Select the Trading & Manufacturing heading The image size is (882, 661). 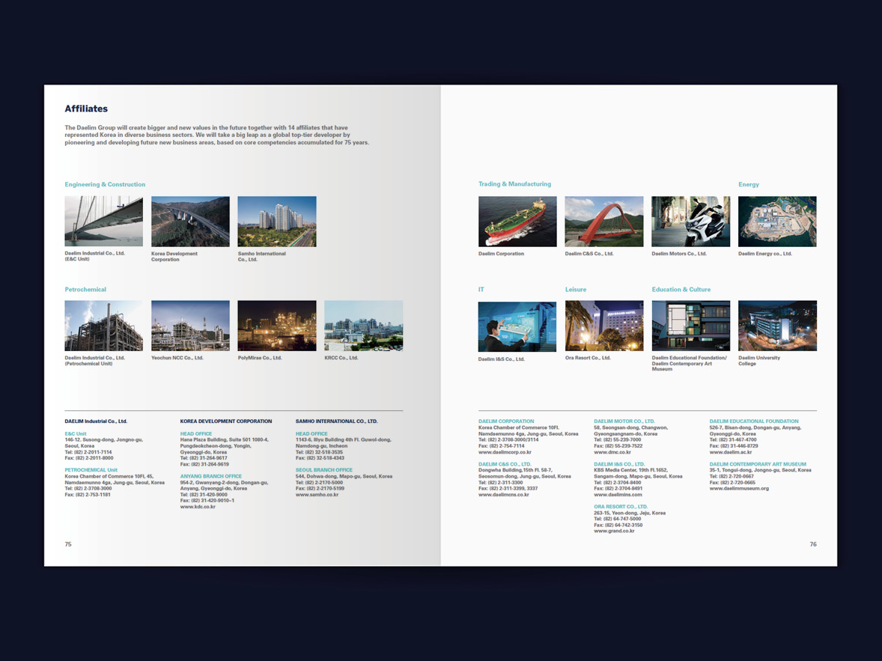(514, 184)
